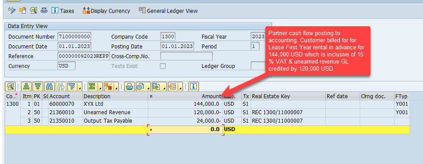The image size is (423, 164).
Task: Click the Document Number field
Action: (74, 36)
